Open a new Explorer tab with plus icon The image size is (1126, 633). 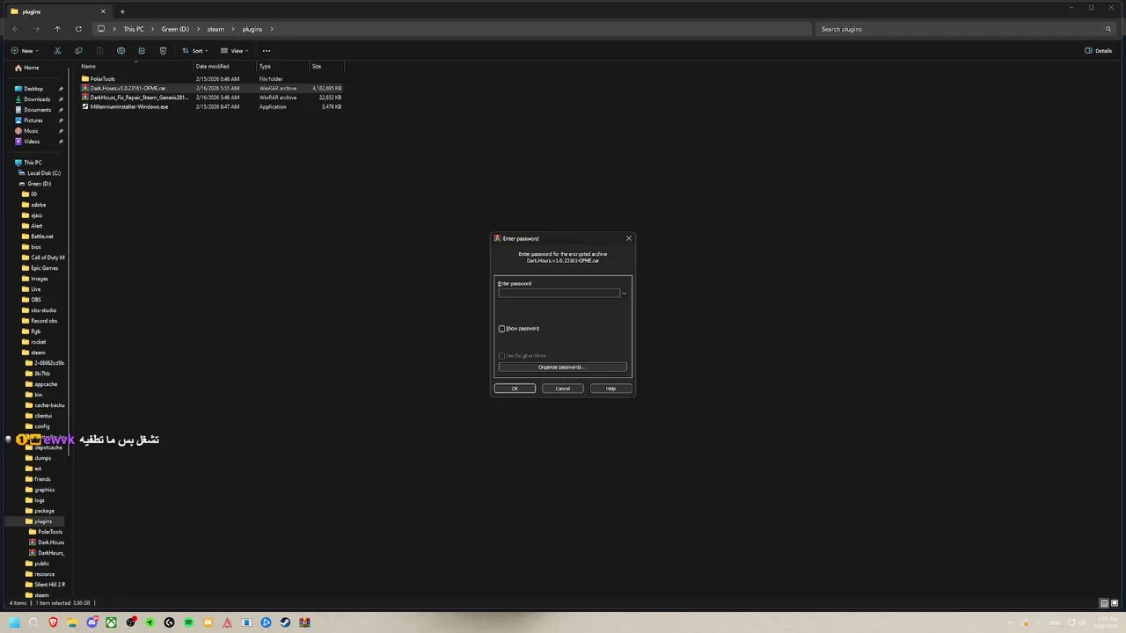coord(122,11)
